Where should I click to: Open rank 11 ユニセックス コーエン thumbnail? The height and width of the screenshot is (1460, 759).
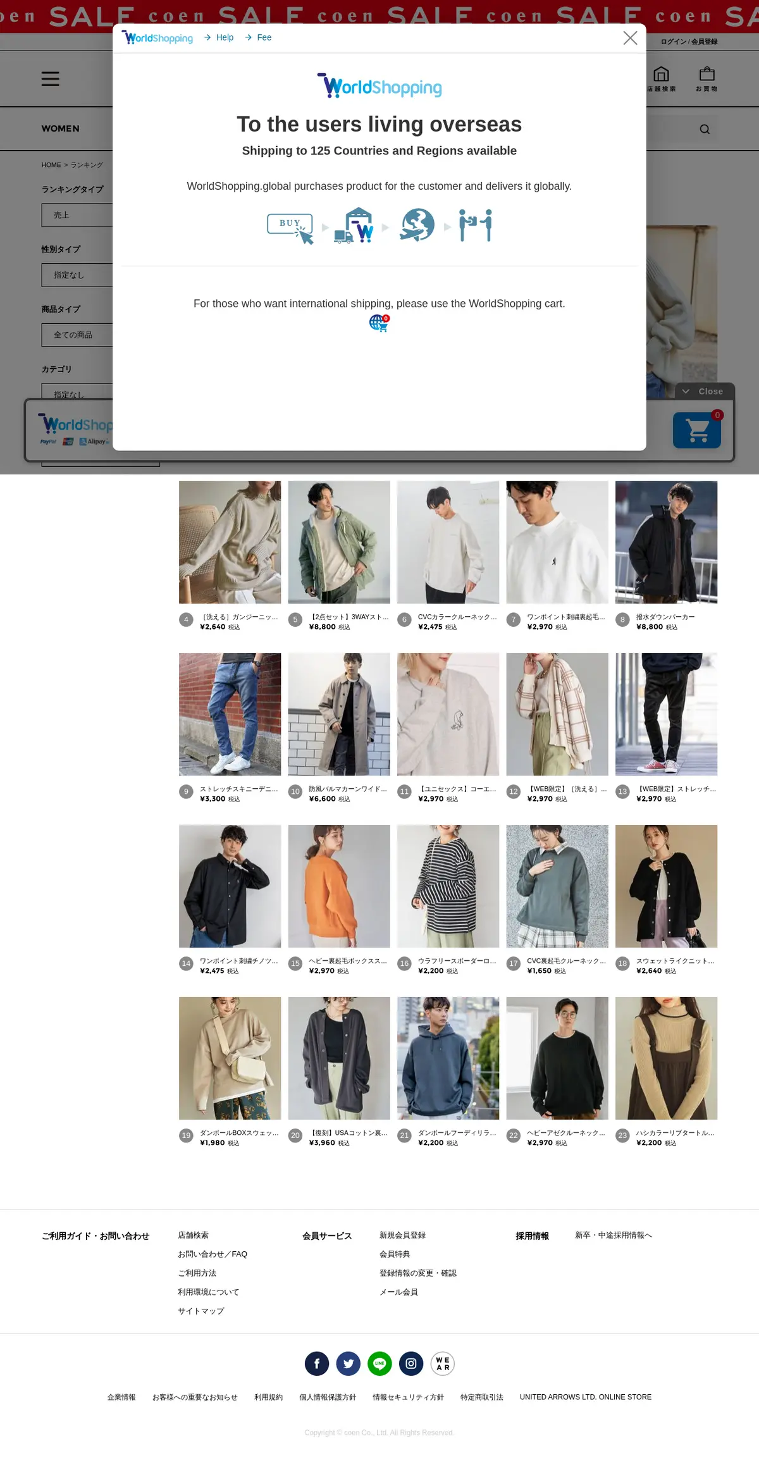[448, 714]
